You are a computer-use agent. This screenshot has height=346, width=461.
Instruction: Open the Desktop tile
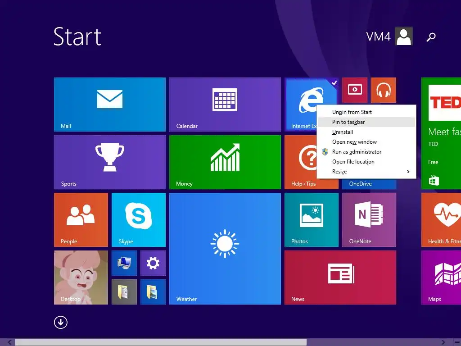point(81,278)
